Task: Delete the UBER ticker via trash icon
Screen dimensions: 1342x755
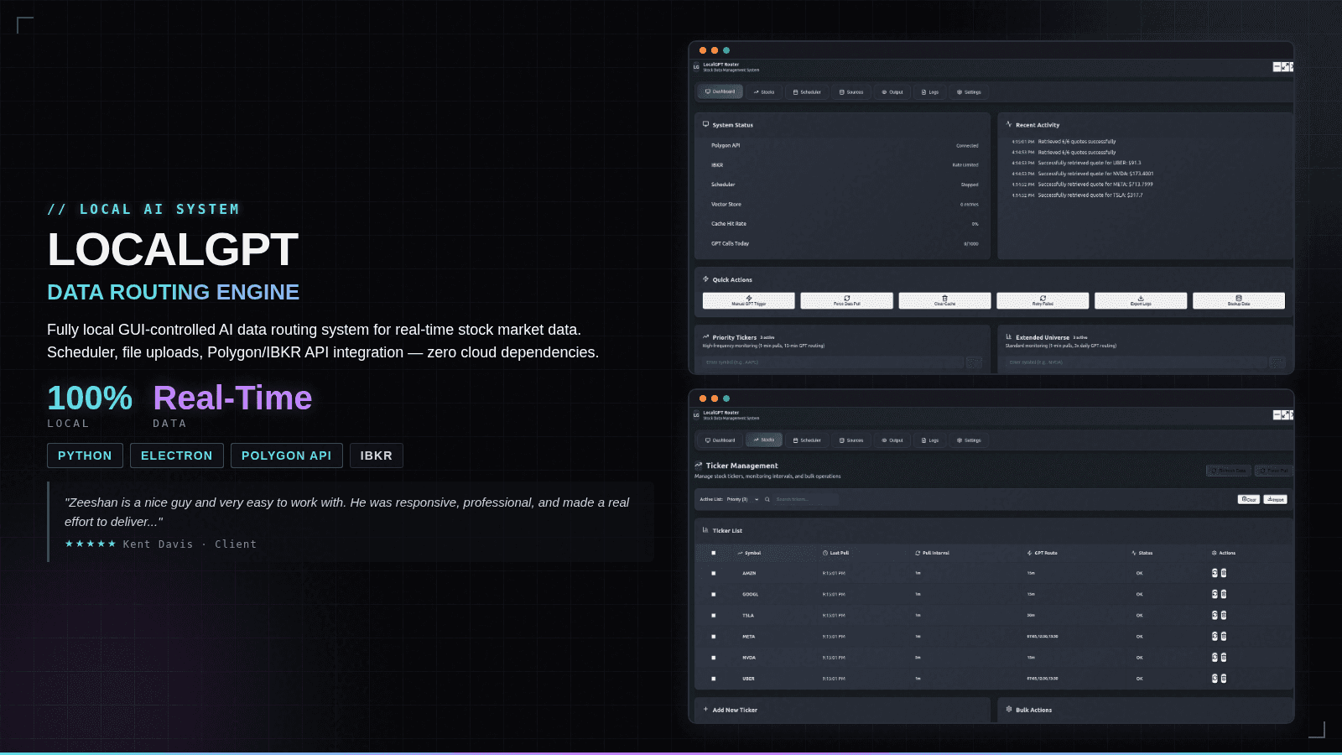Action: coord(1224,679)
